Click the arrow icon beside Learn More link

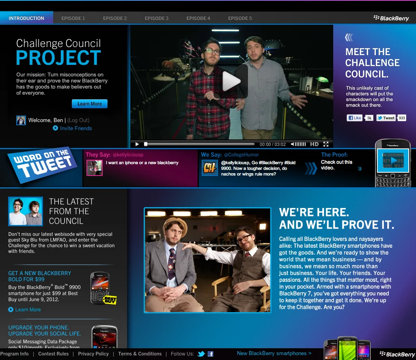tap(11, 310)
